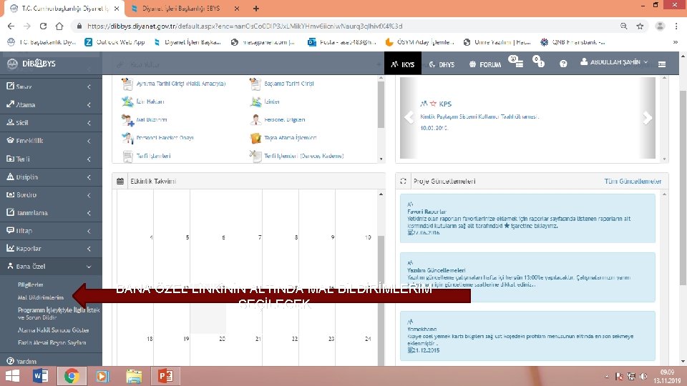Read the Yemekhane update card
Image resolution: width=687 pixels, height=386 pixels.
point(527,336)
